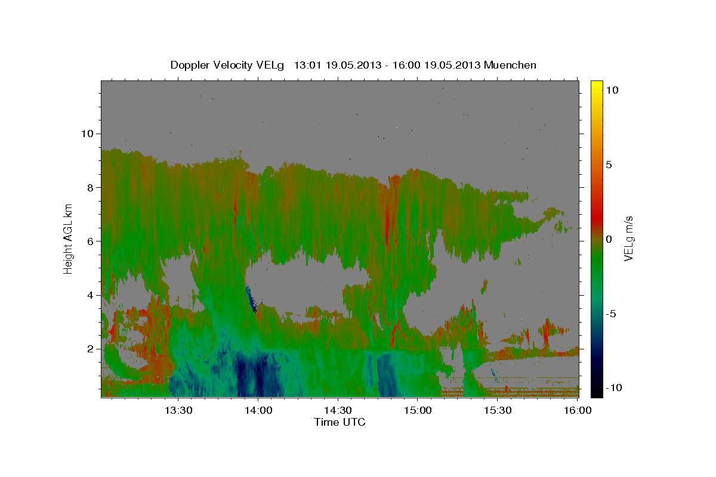Click the 13:30 time tick label
This screenshot has width=716, height=477.
click(178, 411)
